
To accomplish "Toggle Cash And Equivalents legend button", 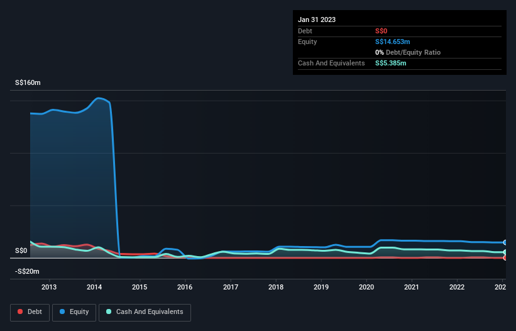I will pyautogui.click(x=145, y=312).
